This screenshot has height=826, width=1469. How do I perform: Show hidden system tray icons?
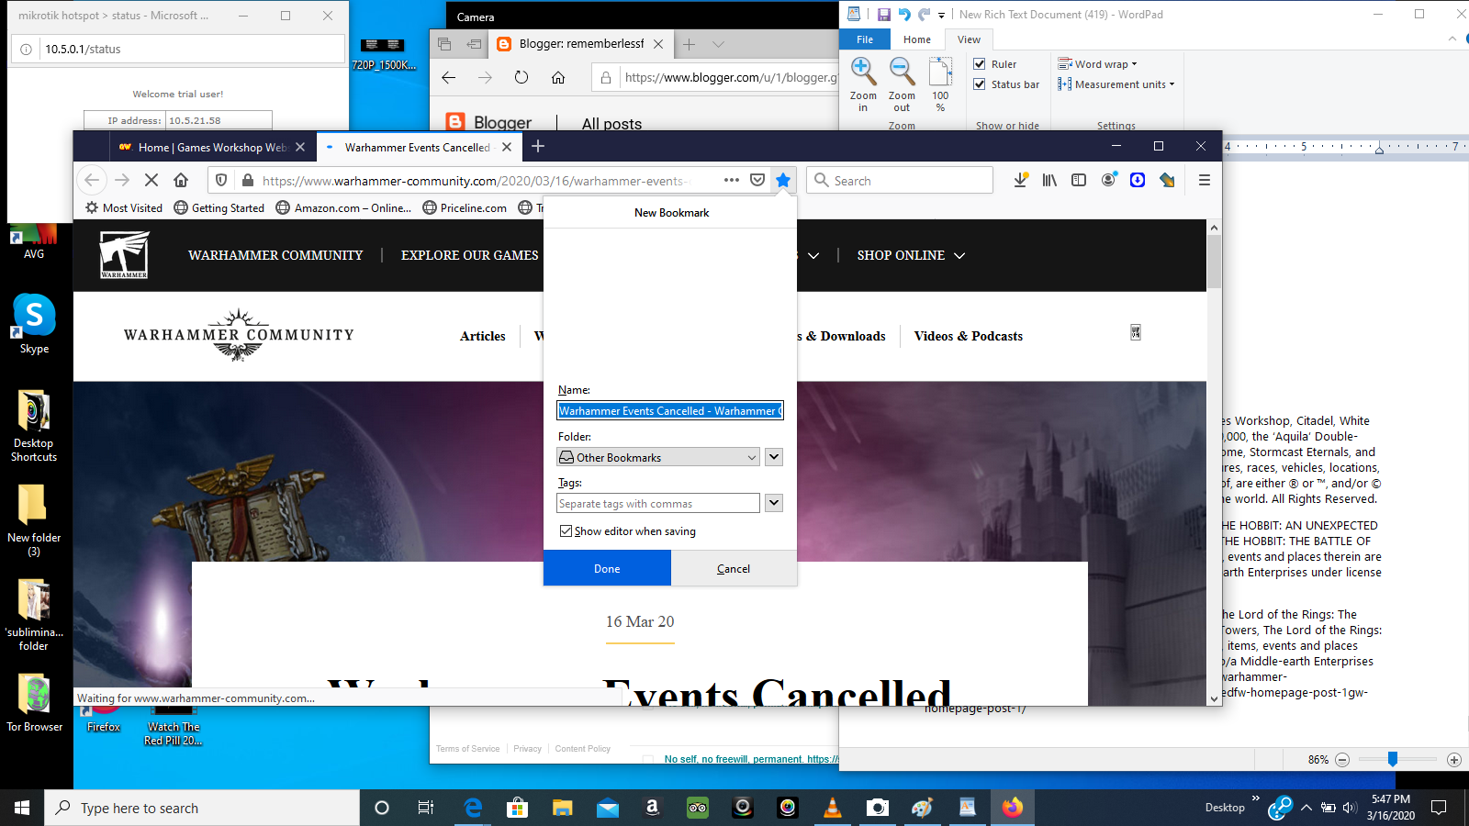coord(1306,808)
